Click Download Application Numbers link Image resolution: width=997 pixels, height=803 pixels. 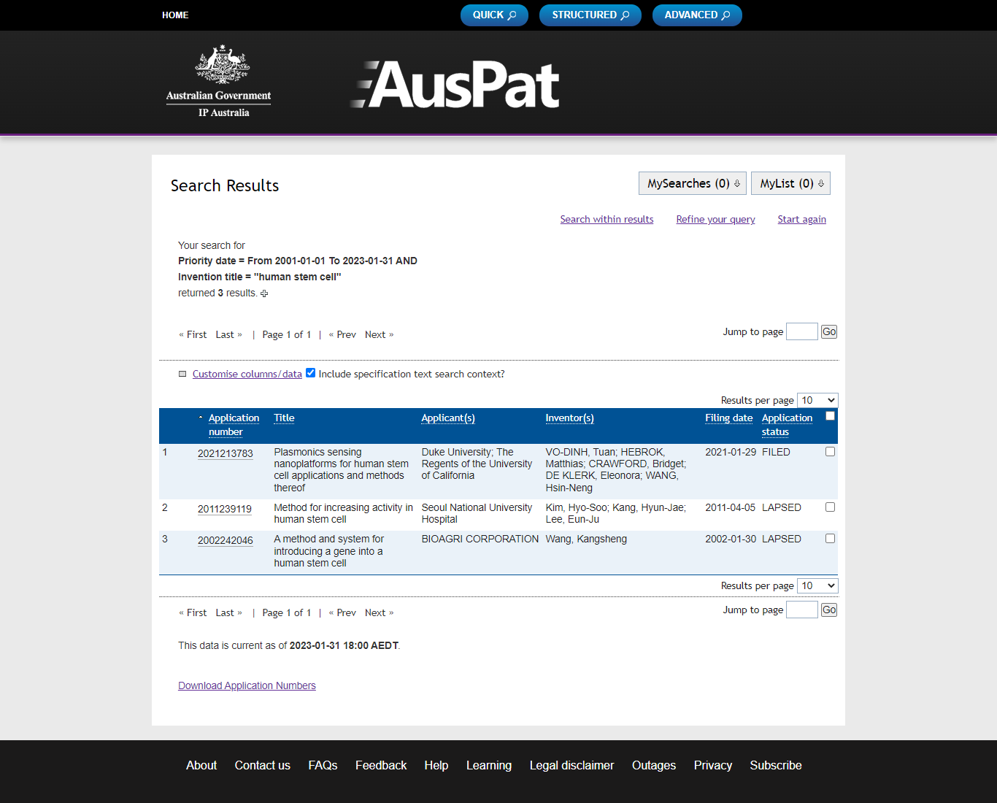click(x=247, y=685)
